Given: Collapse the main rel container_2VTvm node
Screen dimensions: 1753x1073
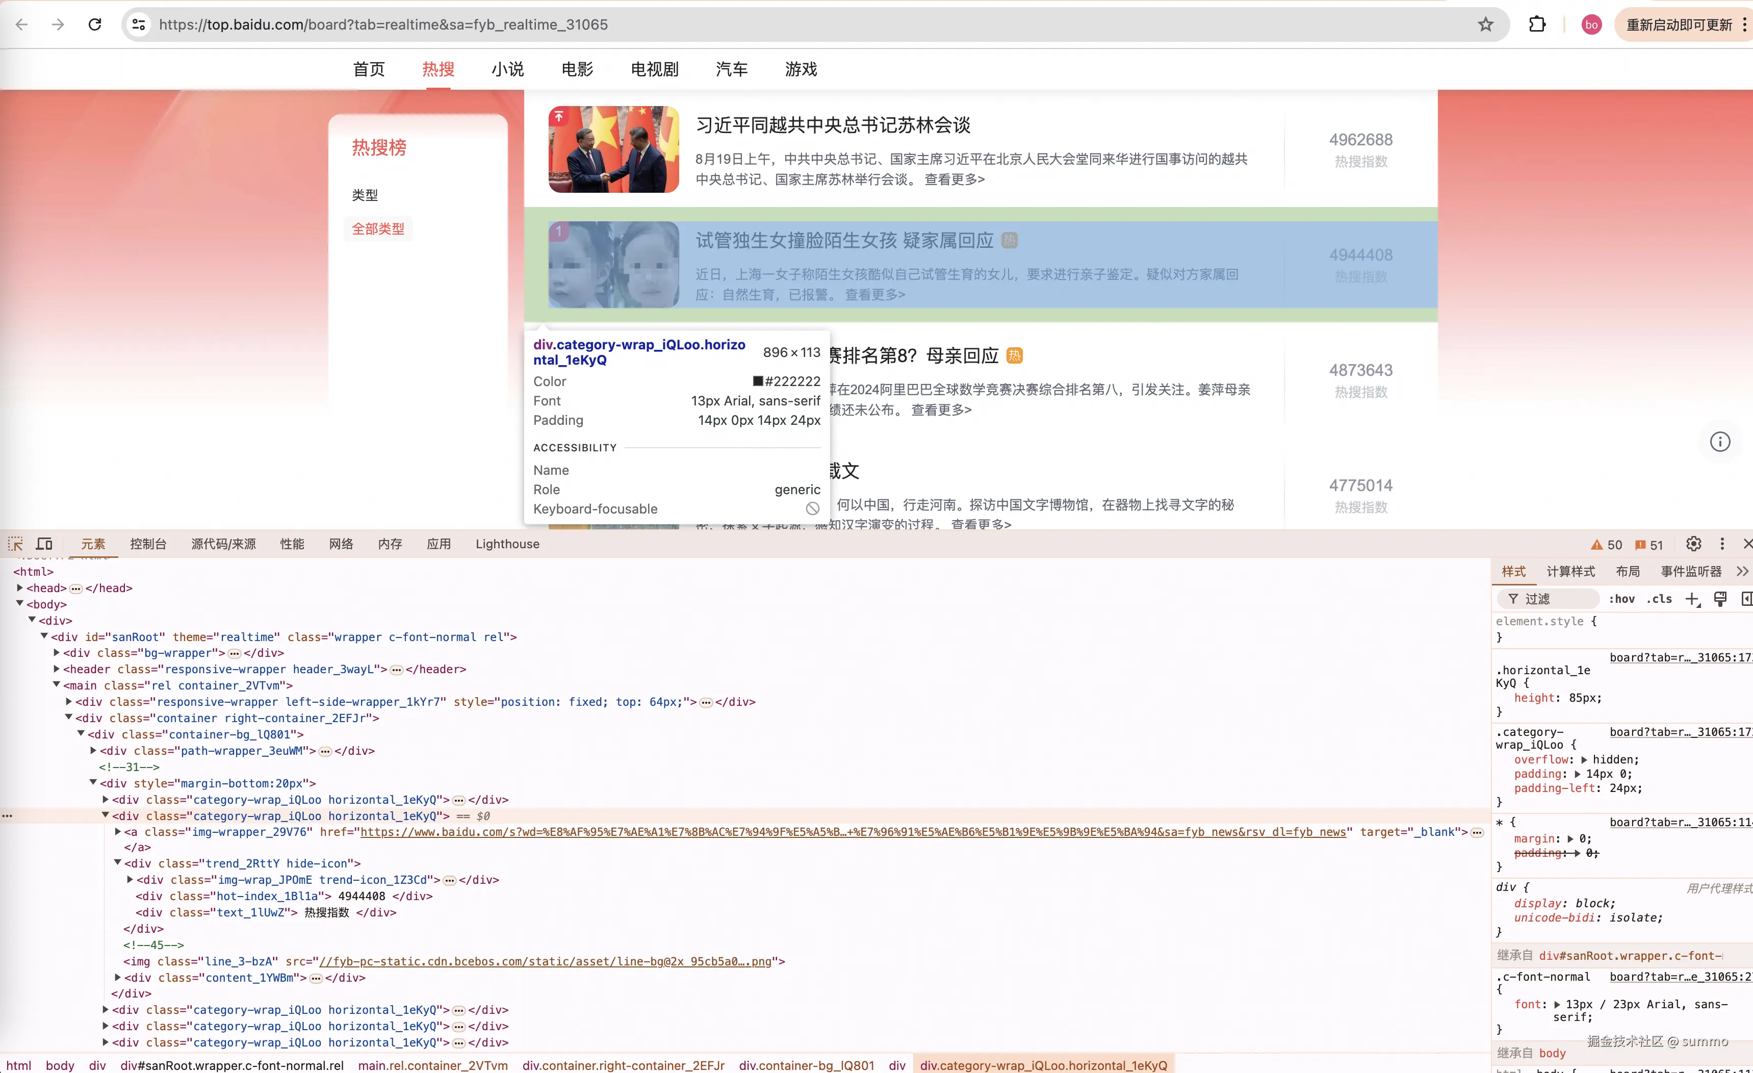Looking at the screenshot, I should tap(56, 684).
